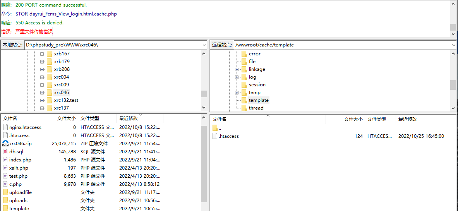Screen dimensions: 458x211
Task: Select the template folder in remote tree
Action: click(259, 100)
